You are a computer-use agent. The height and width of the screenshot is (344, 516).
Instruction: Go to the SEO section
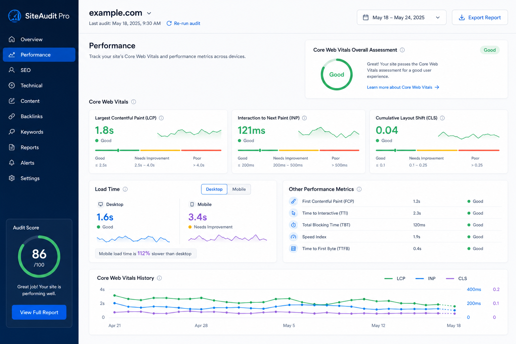tap(39, 70)
